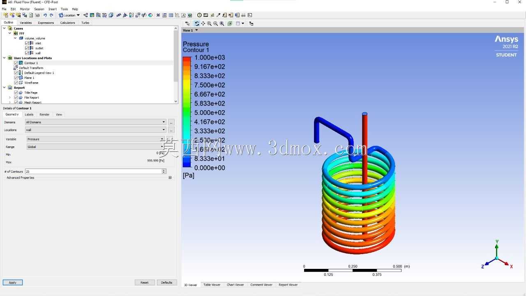Click the Zoom Out magnifier icon

tap(209, 23)
